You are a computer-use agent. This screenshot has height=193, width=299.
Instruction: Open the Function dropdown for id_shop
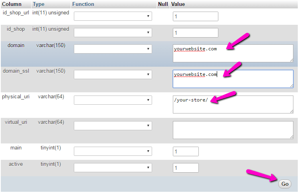click(x=113, y=33)
